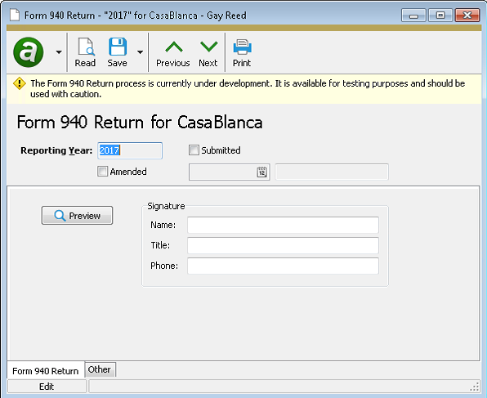
Task: Click the green application logo icon
Action: [29, 52]
